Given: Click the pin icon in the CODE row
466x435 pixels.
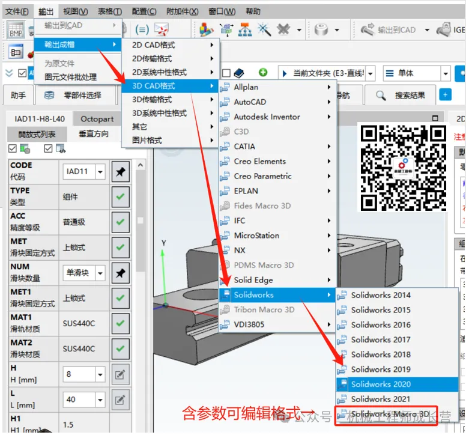Looking at the screenshot, I should (120, 172).
